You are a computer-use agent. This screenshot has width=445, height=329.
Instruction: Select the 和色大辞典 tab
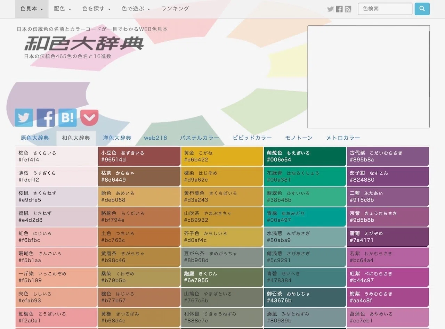tap(76, 138)
